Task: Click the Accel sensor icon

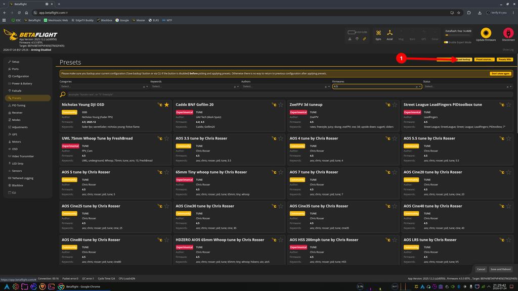Action: pyautogui.click(x=390, y=32)
